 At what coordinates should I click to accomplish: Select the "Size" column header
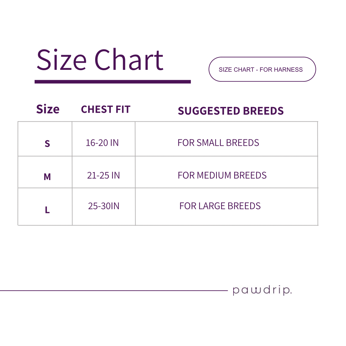coord(48,109)
